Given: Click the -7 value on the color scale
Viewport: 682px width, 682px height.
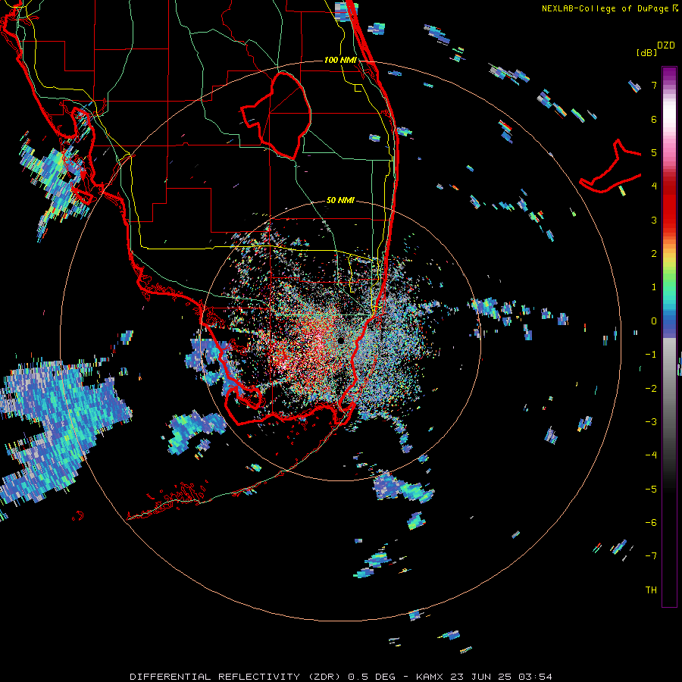Looking at the screenshot, I should pyautogui.click(x=651, y=556).
